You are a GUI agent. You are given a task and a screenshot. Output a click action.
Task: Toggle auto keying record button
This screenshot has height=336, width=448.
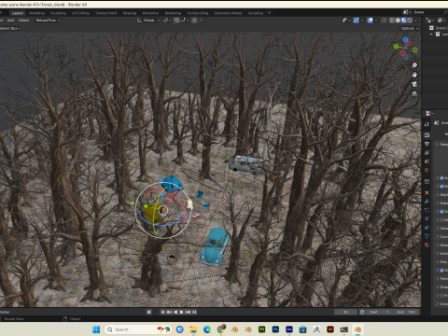(x=149, y=312)
